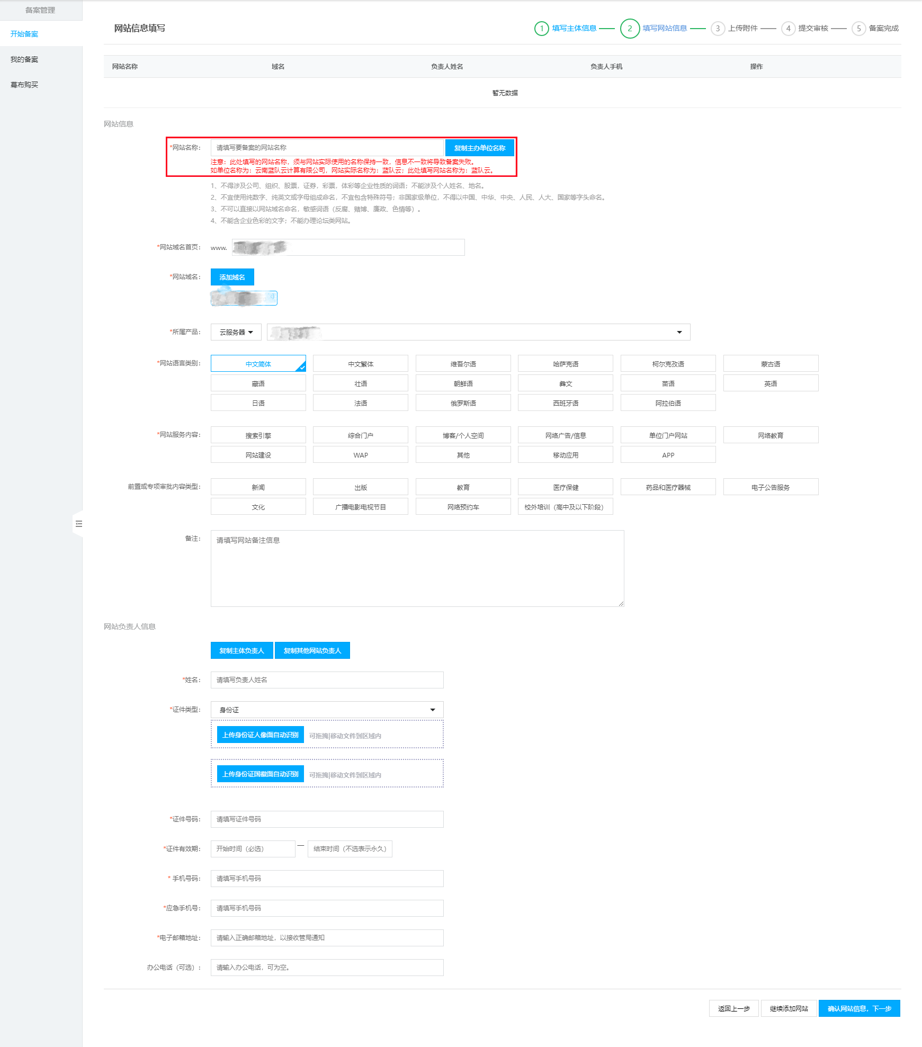Open 我的备案 in the sidebar
Screen dimensions: 922x1047
24,59
